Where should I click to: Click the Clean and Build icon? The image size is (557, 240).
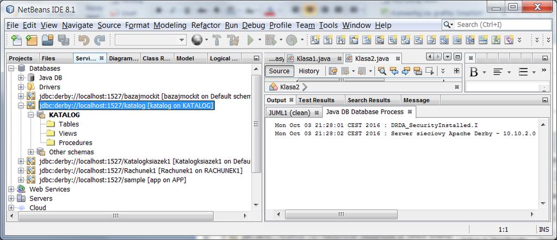click(233, 40)
